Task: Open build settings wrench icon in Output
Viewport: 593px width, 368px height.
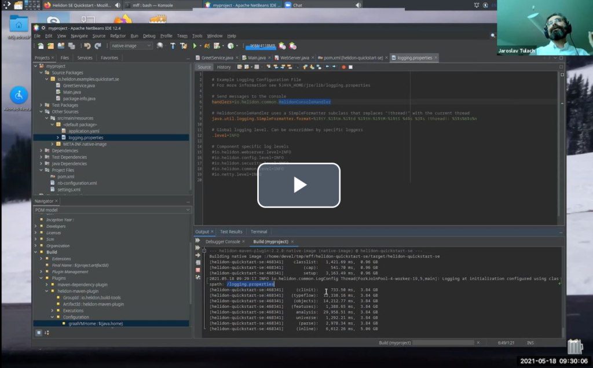Action: [198, 277]
